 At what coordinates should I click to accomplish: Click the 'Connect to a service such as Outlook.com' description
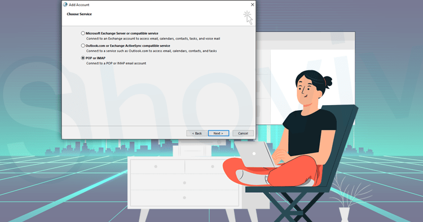(152, 51)
